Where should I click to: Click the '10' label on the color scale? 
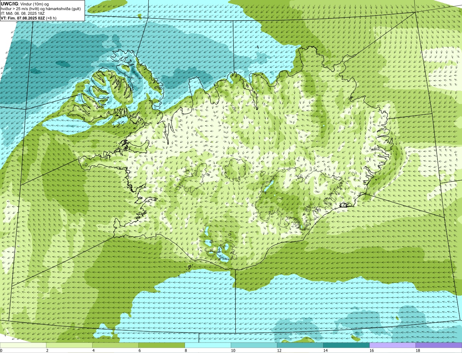[233, 350]
